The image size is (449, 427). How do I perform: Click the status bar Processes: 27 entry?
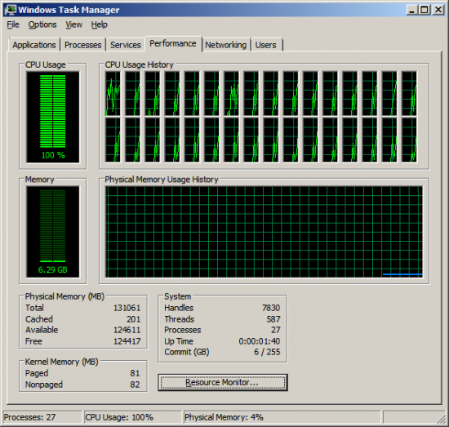[x=42, y=417]
